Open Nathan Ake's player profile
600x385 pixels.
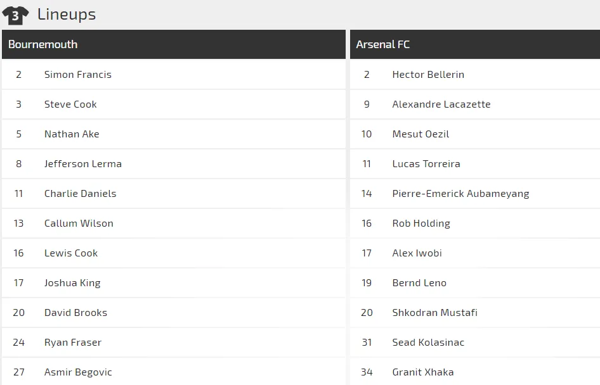(72, 134)
